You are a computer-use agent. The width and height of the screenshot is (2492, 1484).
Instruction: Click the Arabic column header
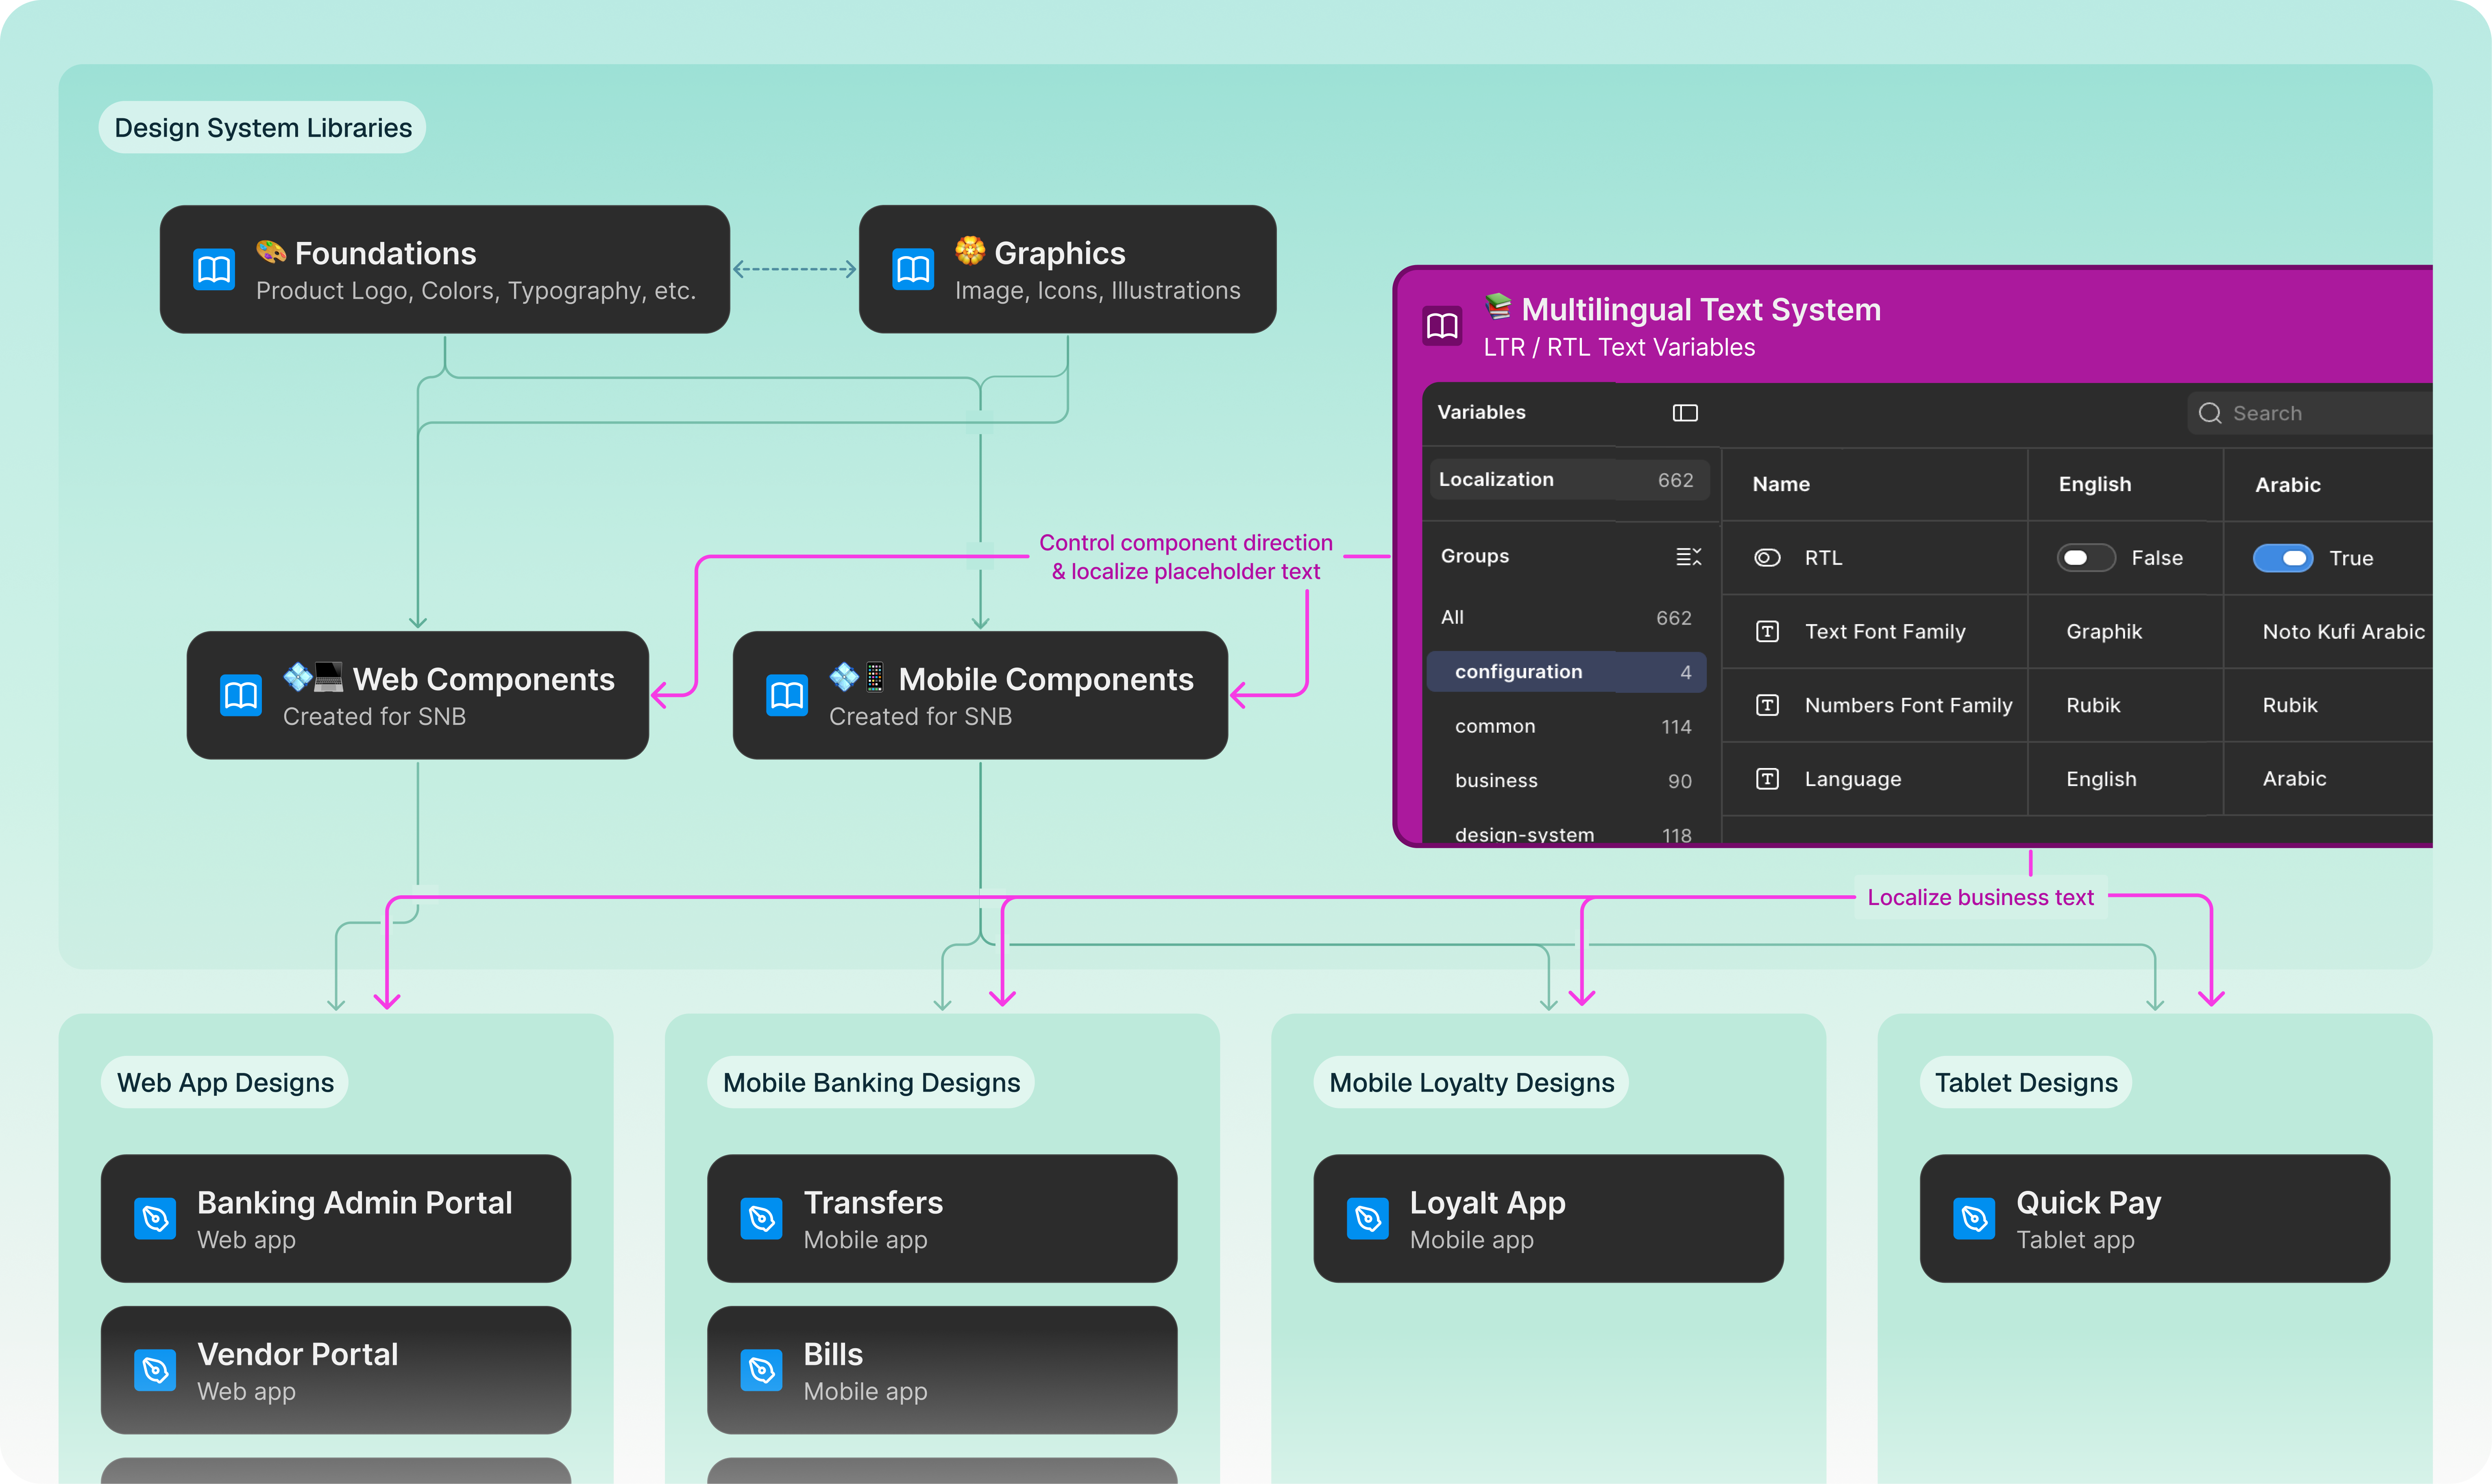pos(2288,485)
